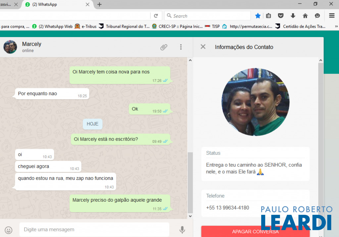Switch to the (2) WhatsApp tab
This screenshot has width=339, height=237.
pos(56,5)
